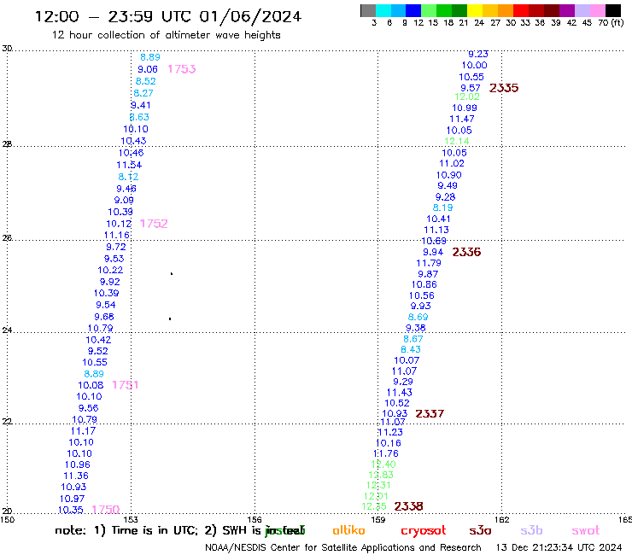Click the '13 Dec 21:23:34 UTC 2024' timestamp
This screenshot has width=632, height=555.
tap(559, 547)
